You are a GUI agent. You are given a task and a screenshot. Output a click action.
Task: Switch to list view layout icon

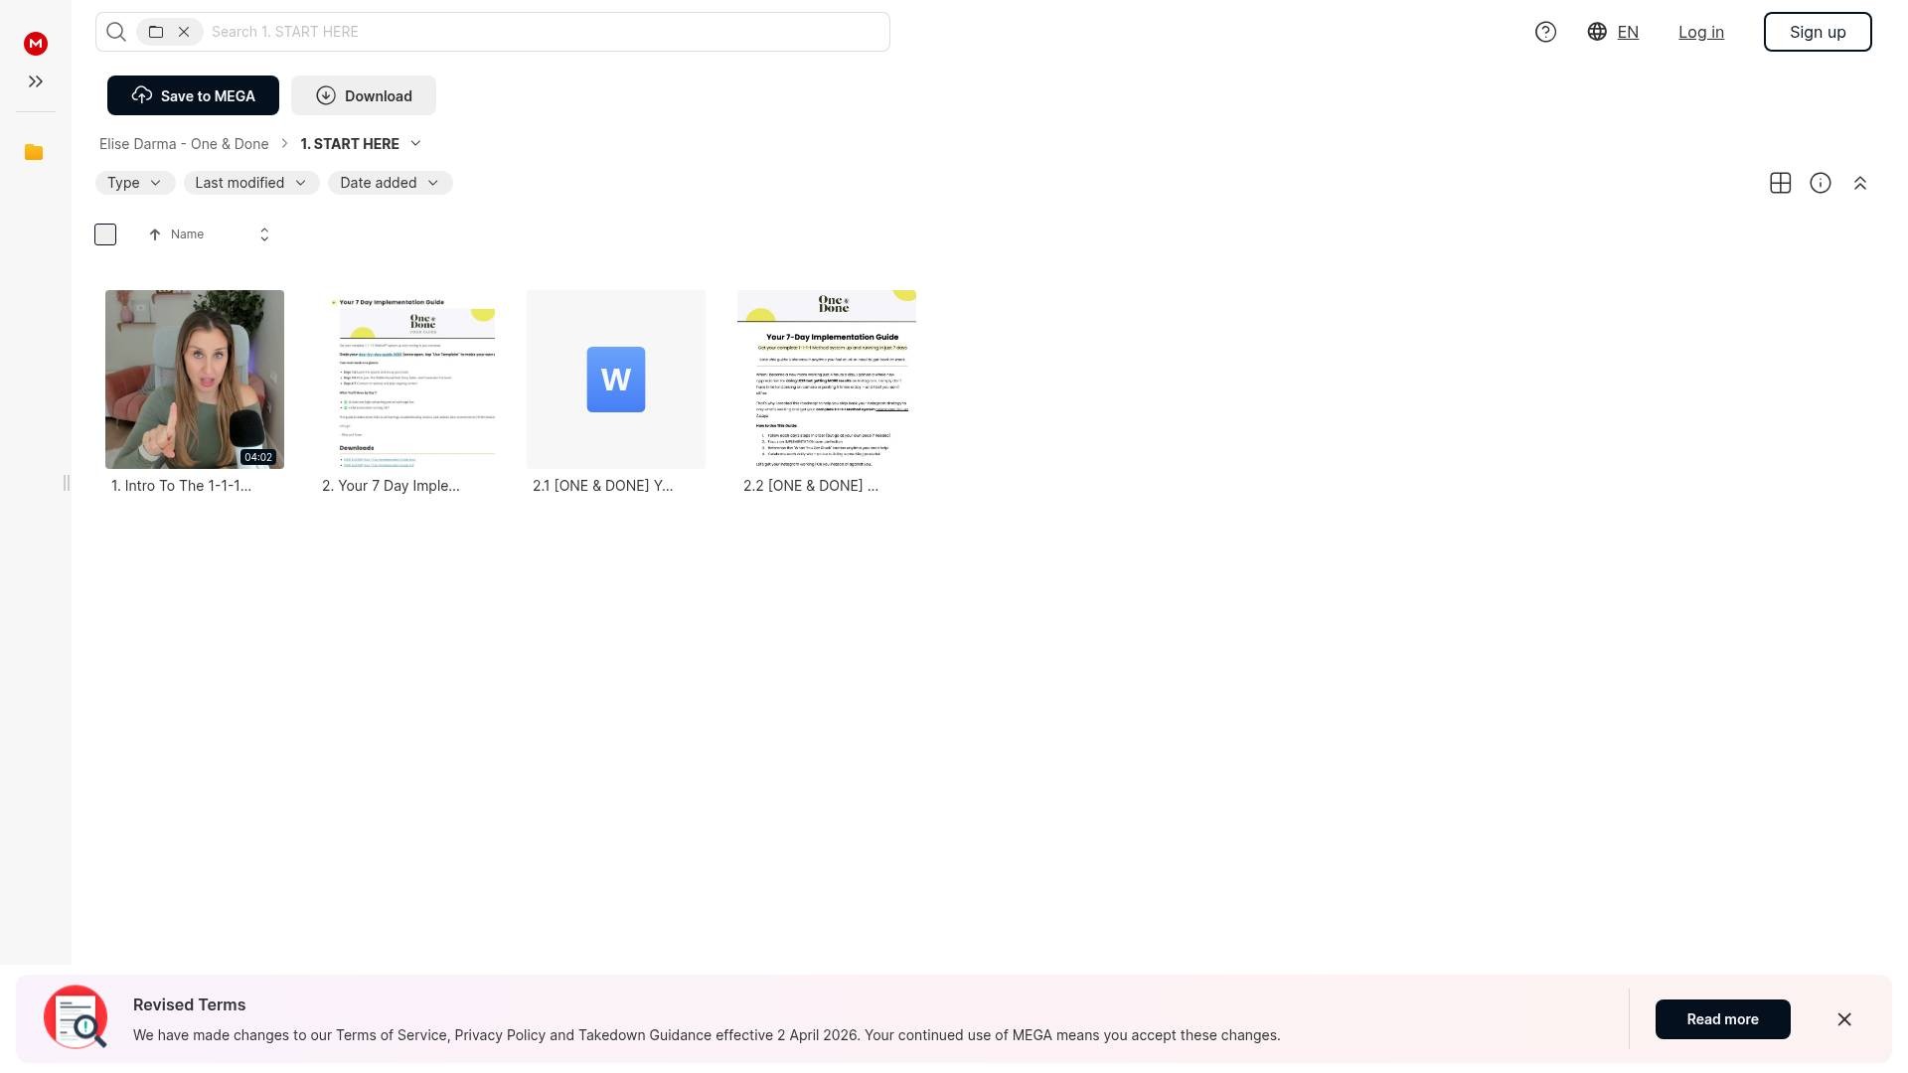(1780, 183)
